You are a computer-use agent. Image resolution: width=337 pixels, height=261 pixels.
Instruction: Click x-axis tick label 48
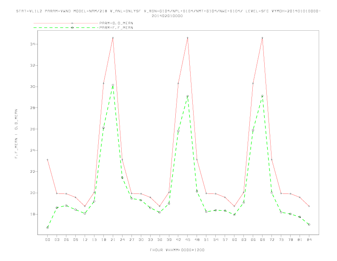(197, 240)
